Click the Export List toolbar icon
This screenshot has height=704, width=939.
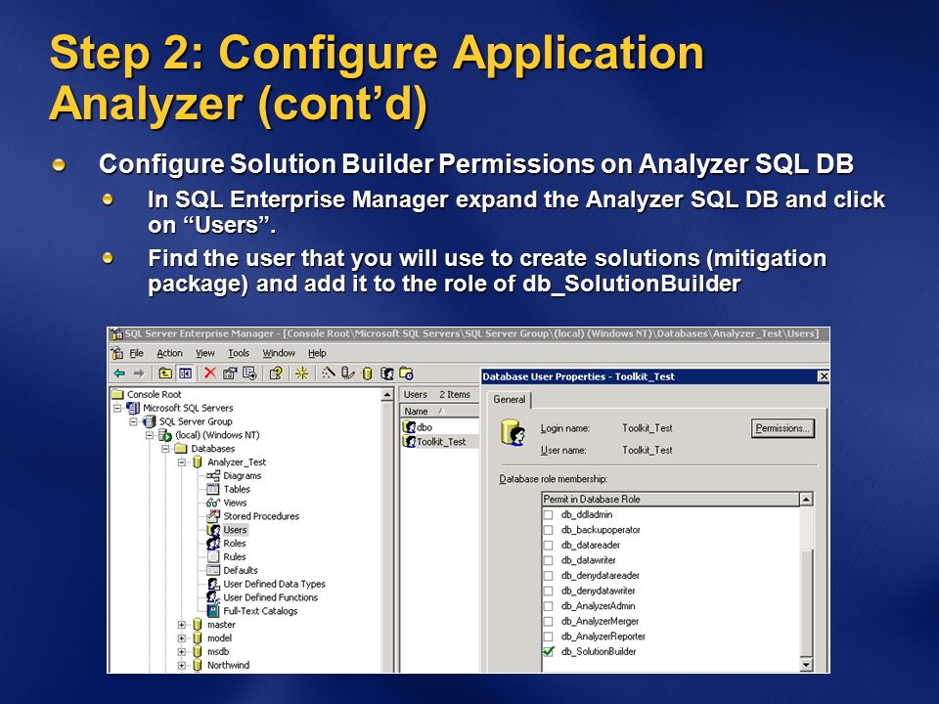click(249, 374)
